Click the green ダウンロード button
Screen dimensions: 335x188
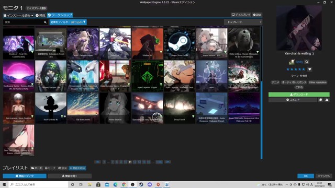(299, 95)
